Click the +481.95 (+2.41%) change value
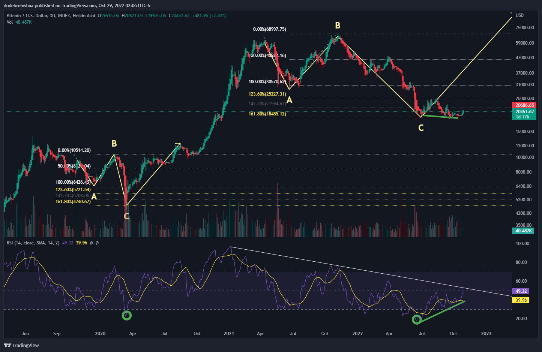This screenshot has height=352, width=542. pyautogui.click(x=209, y=16)
